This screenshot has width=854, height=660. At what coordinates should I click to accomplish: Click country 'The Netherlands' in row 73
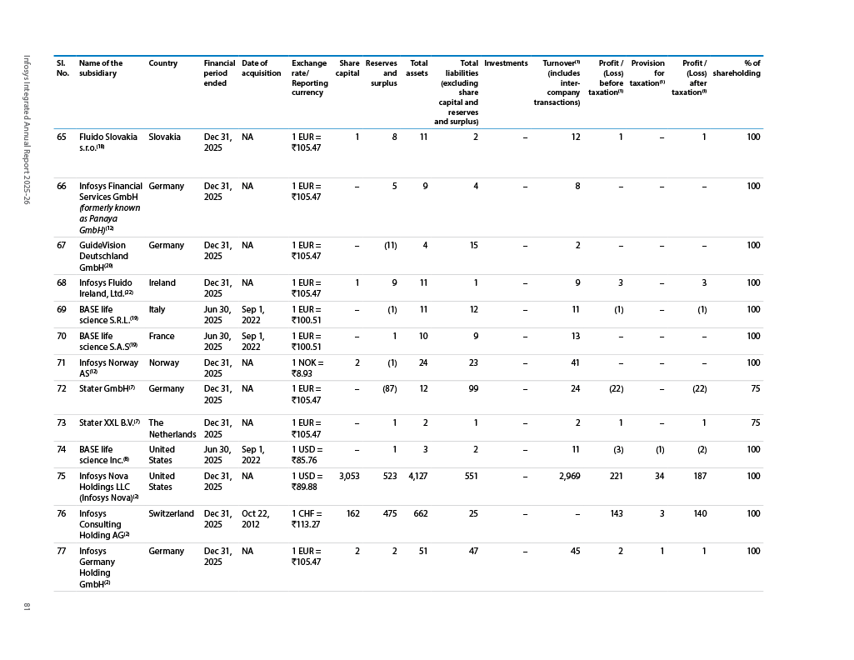(x=172, y=428)
